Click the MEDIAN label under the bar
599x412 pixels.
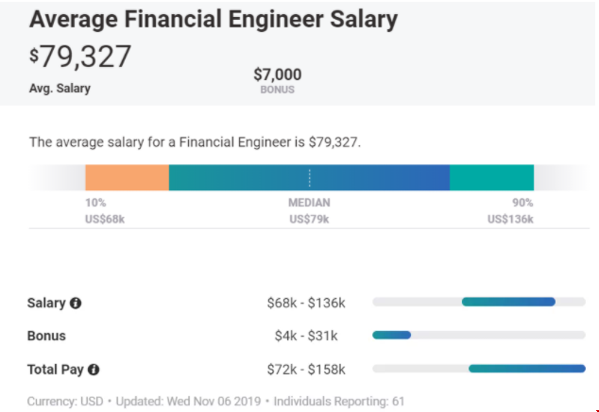coord(309,203)
